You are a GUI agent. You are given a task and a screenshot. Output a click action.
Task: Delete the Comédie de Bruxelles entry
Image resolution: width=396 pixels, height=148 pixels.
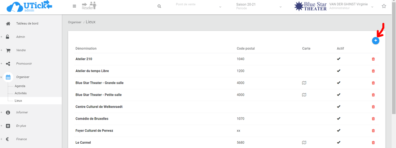tap(373, 119)
